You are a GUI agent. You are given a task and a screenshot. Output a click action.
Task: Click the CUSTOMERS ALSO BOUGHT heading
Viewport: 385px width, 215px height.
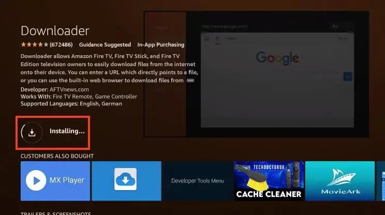[57, 156]
